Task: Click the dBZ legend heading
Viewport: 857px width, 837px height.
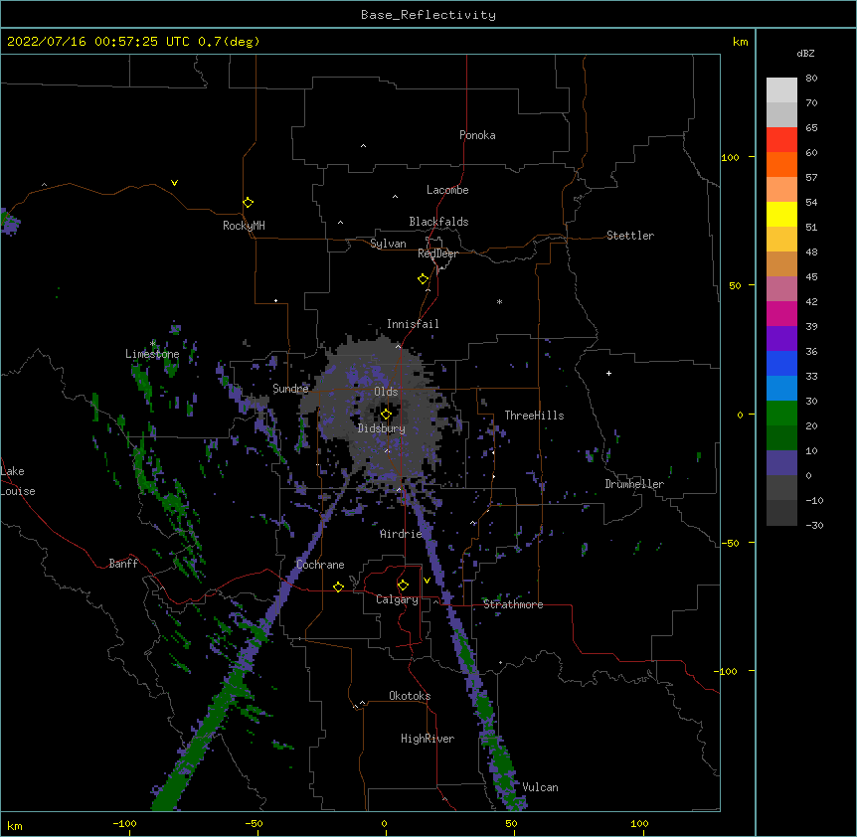Action: [805, 53]
